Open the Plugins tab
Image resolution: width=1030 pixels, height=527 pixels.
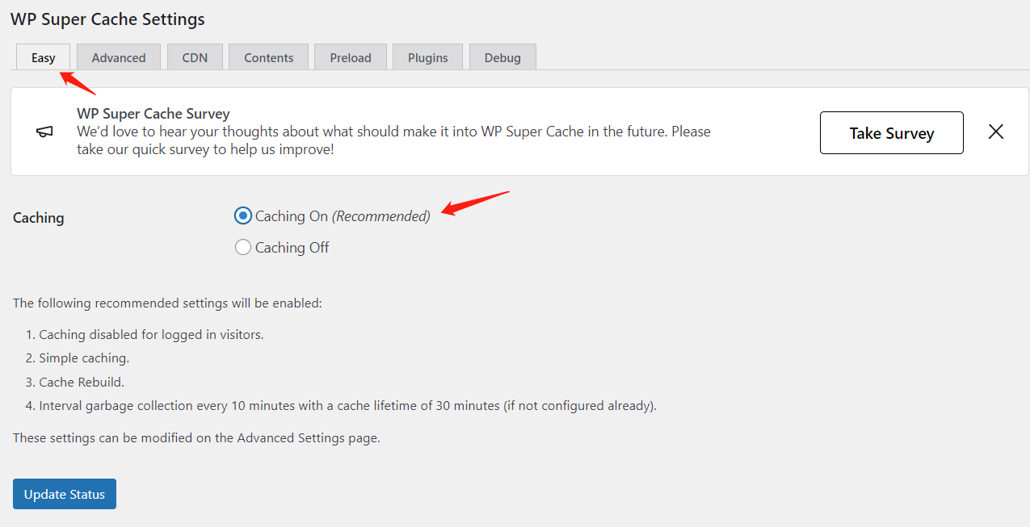[428, 57]
